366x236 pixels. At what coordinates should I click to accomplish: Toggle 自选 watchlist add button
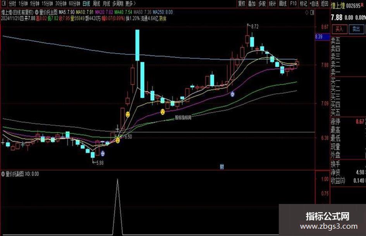tap(314, 3)
